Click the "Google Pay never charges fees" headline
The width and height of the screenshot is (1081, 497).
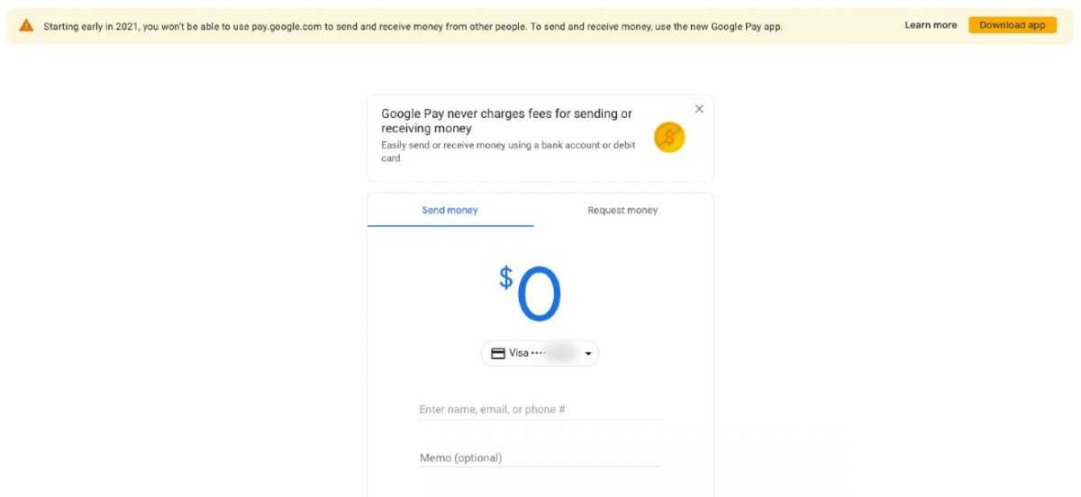[506, 121]
